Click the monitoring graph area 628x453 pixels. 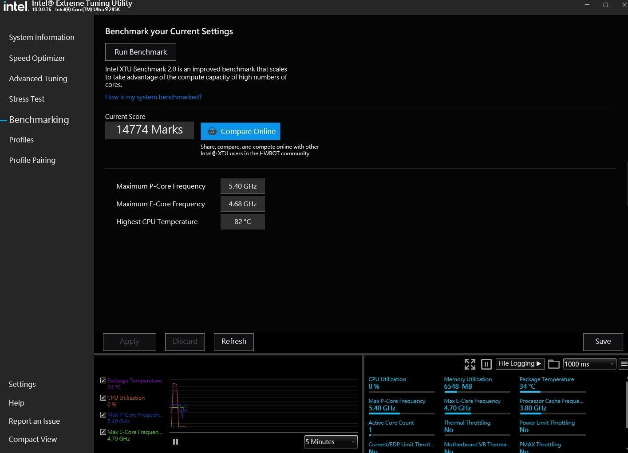(264, 406)
